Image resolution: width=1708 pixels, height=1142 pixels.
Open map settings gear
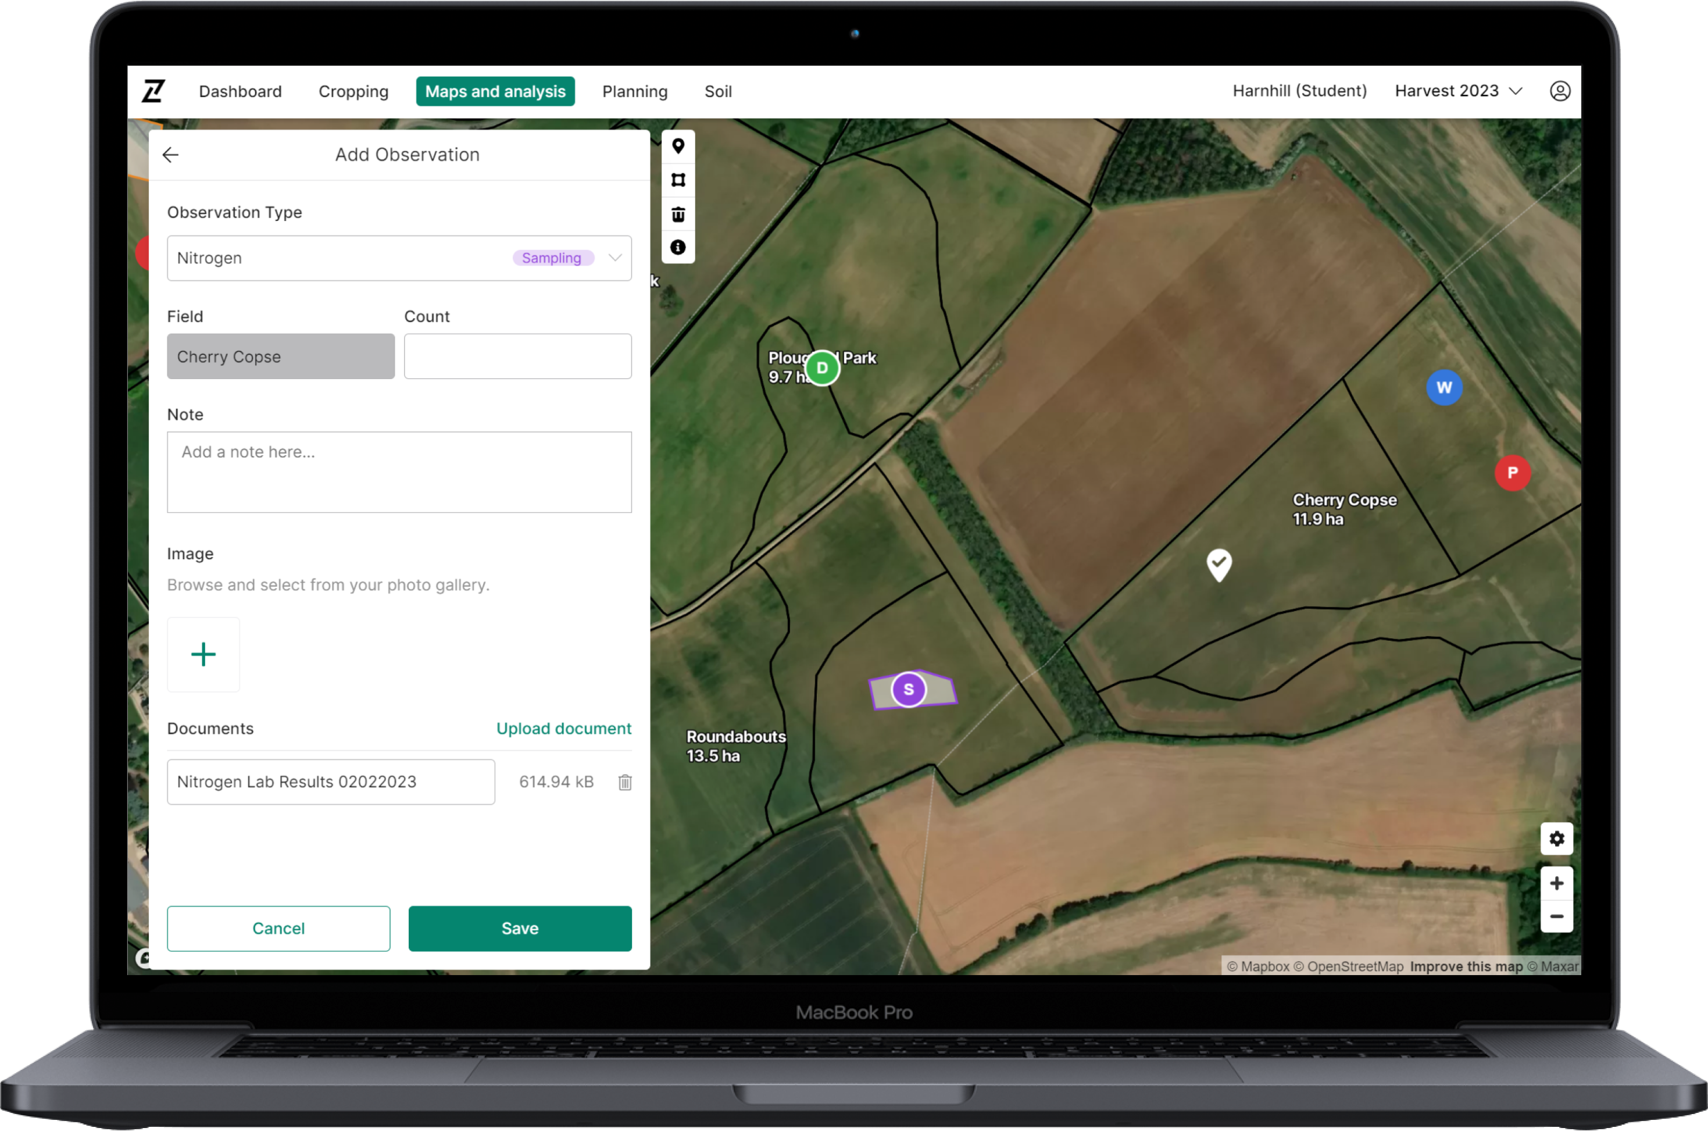pyautogui.click(x=1556, y=838)
